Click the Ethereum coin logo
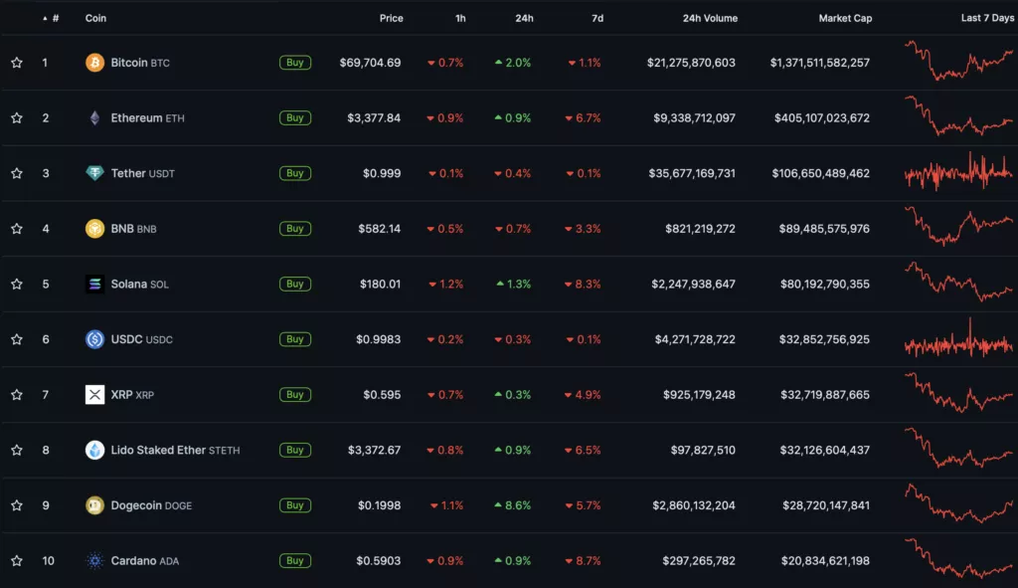This screenshot has height=588, width=1018. point(94,117)
